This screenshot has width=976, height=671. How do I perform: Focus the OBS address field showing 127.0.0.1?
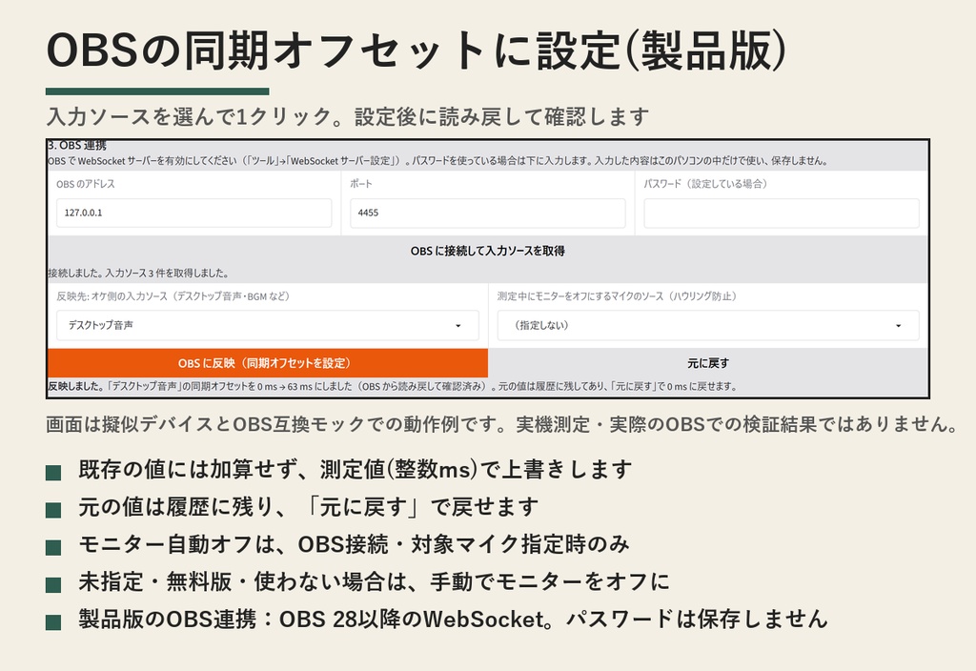click(193, 213)
